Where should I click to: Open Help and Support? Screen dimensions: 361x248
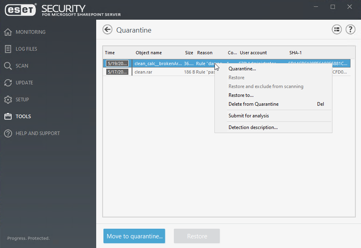(37, 133)
